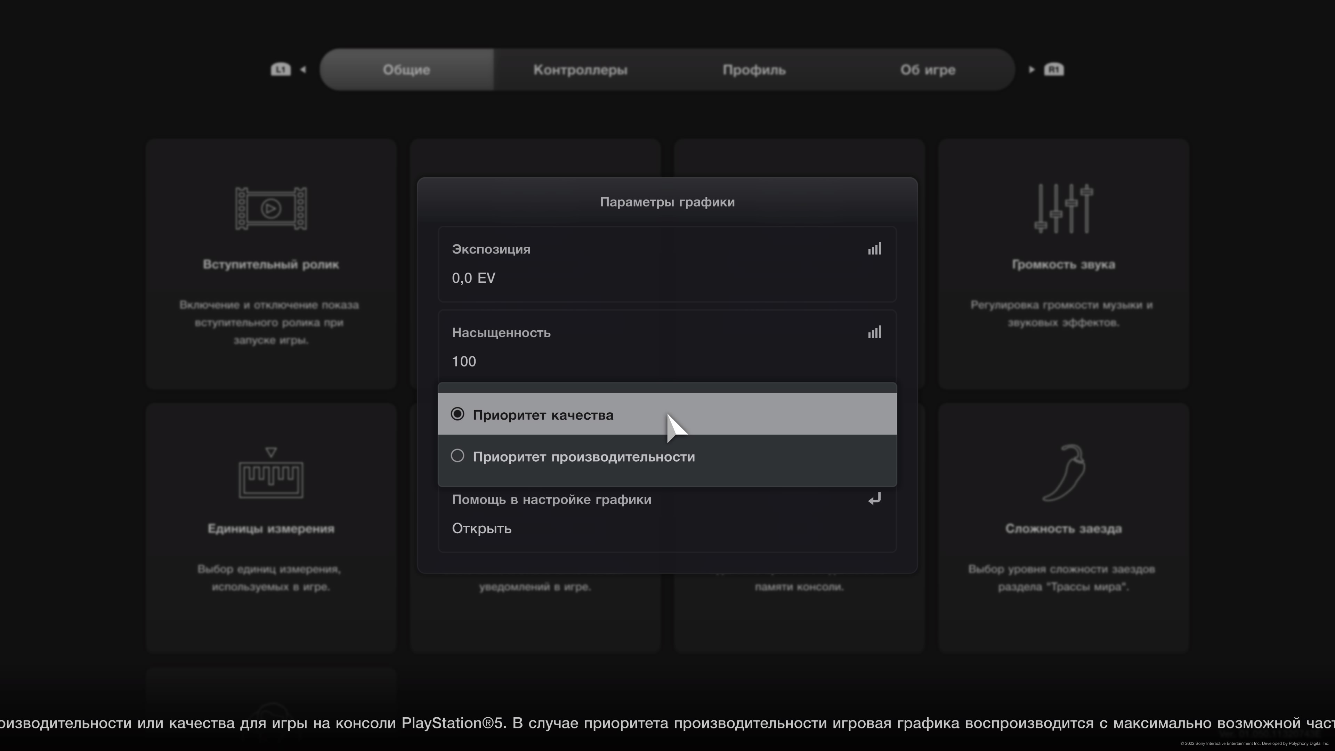
Task: Open the Насыщенность 100 setting
Action: click(667, 347)
